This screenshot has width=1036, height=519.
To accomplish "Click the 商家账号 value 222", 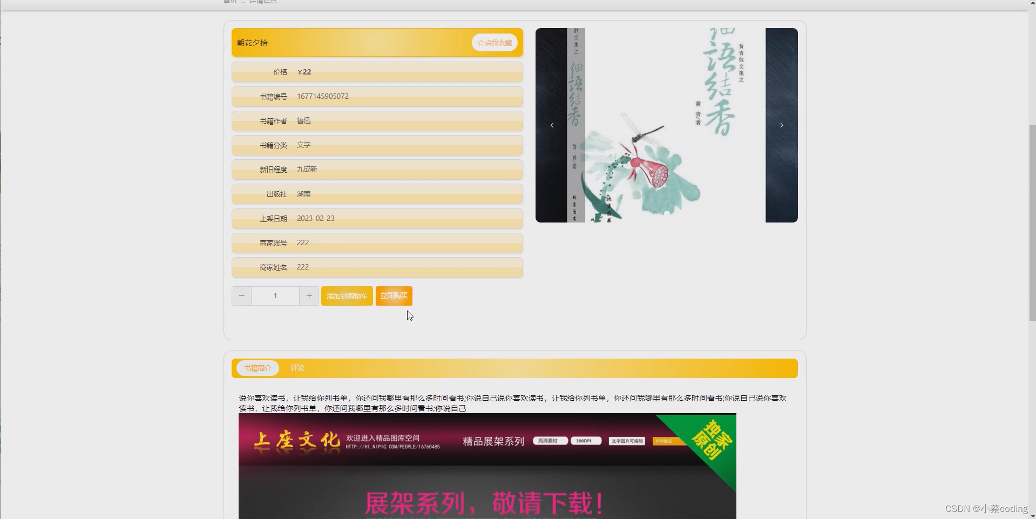I will tap(303, 243).
